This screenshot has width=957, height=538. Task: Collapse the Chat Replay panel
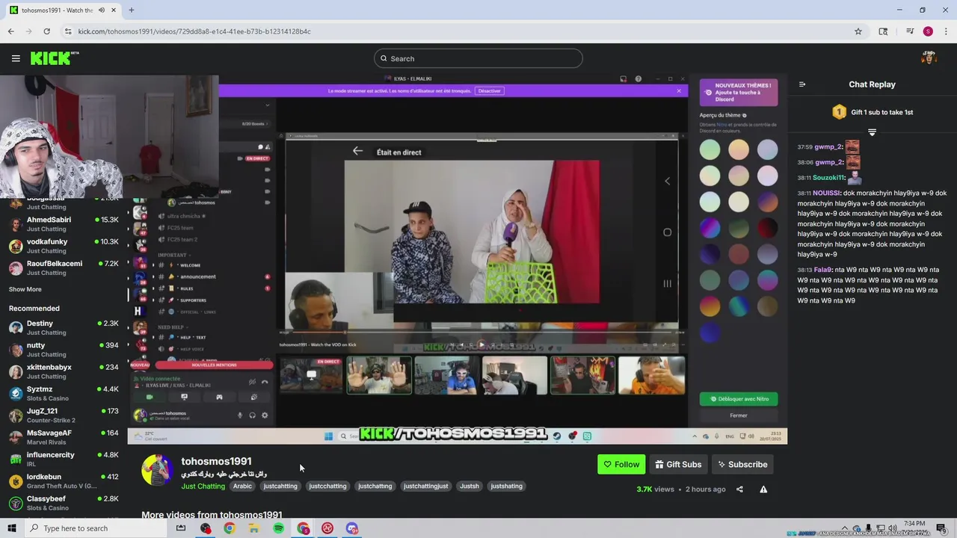coord(802,84)
